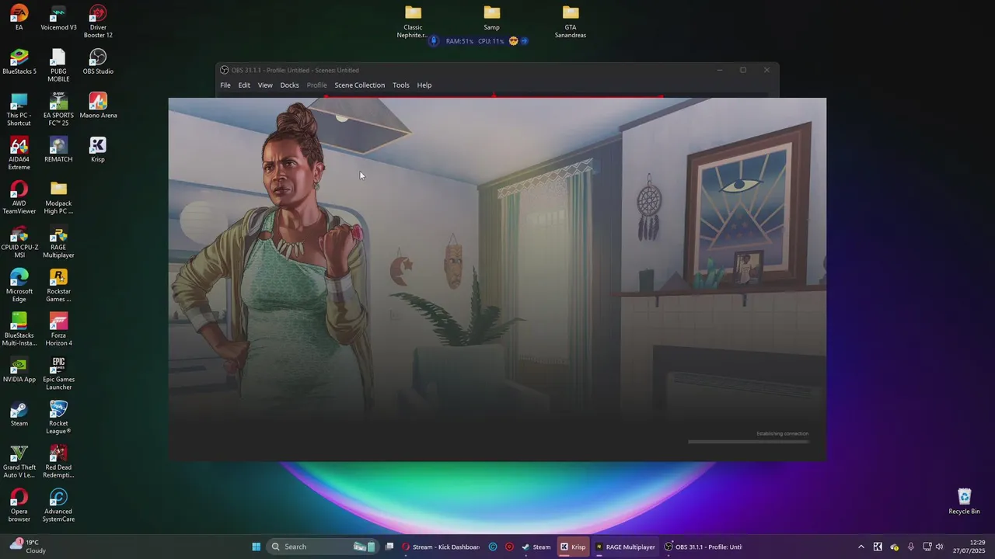Click the RAM: 51% text in widget
The height and width of the screenshot is (559, 995).
(x=459, y=41)
